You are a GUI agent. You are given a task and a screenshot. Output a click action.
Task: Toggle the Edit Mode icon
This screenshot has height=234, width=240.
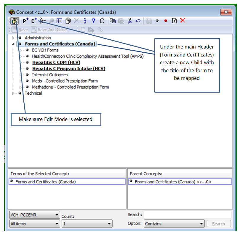pos(15,21)
